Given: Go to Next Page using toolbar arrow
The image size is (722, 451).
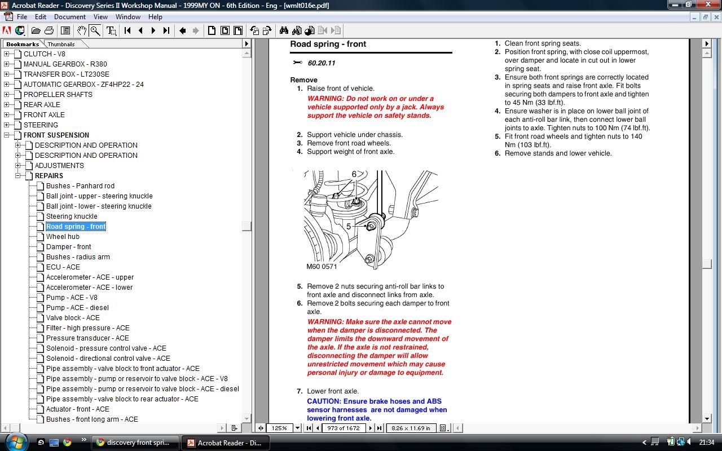Looking at the screenshot, I should coord(153,30).
